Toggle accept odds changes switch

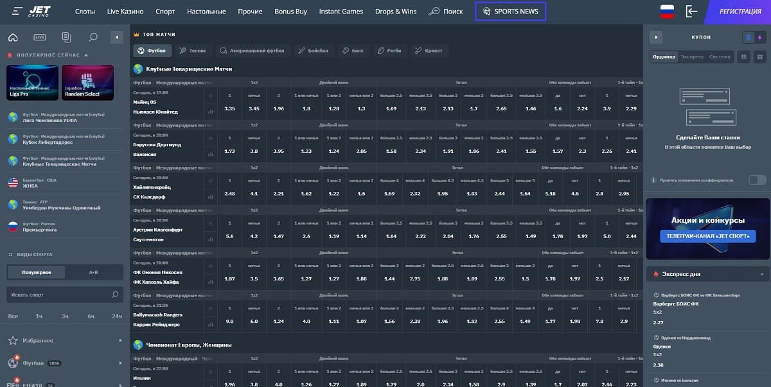[758, 180]
